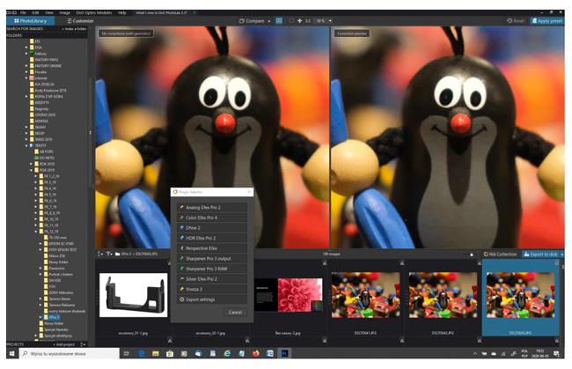Open Export settings in Plugin Selector
Viewport: 572px width, 369px height.
click(212, 299)
